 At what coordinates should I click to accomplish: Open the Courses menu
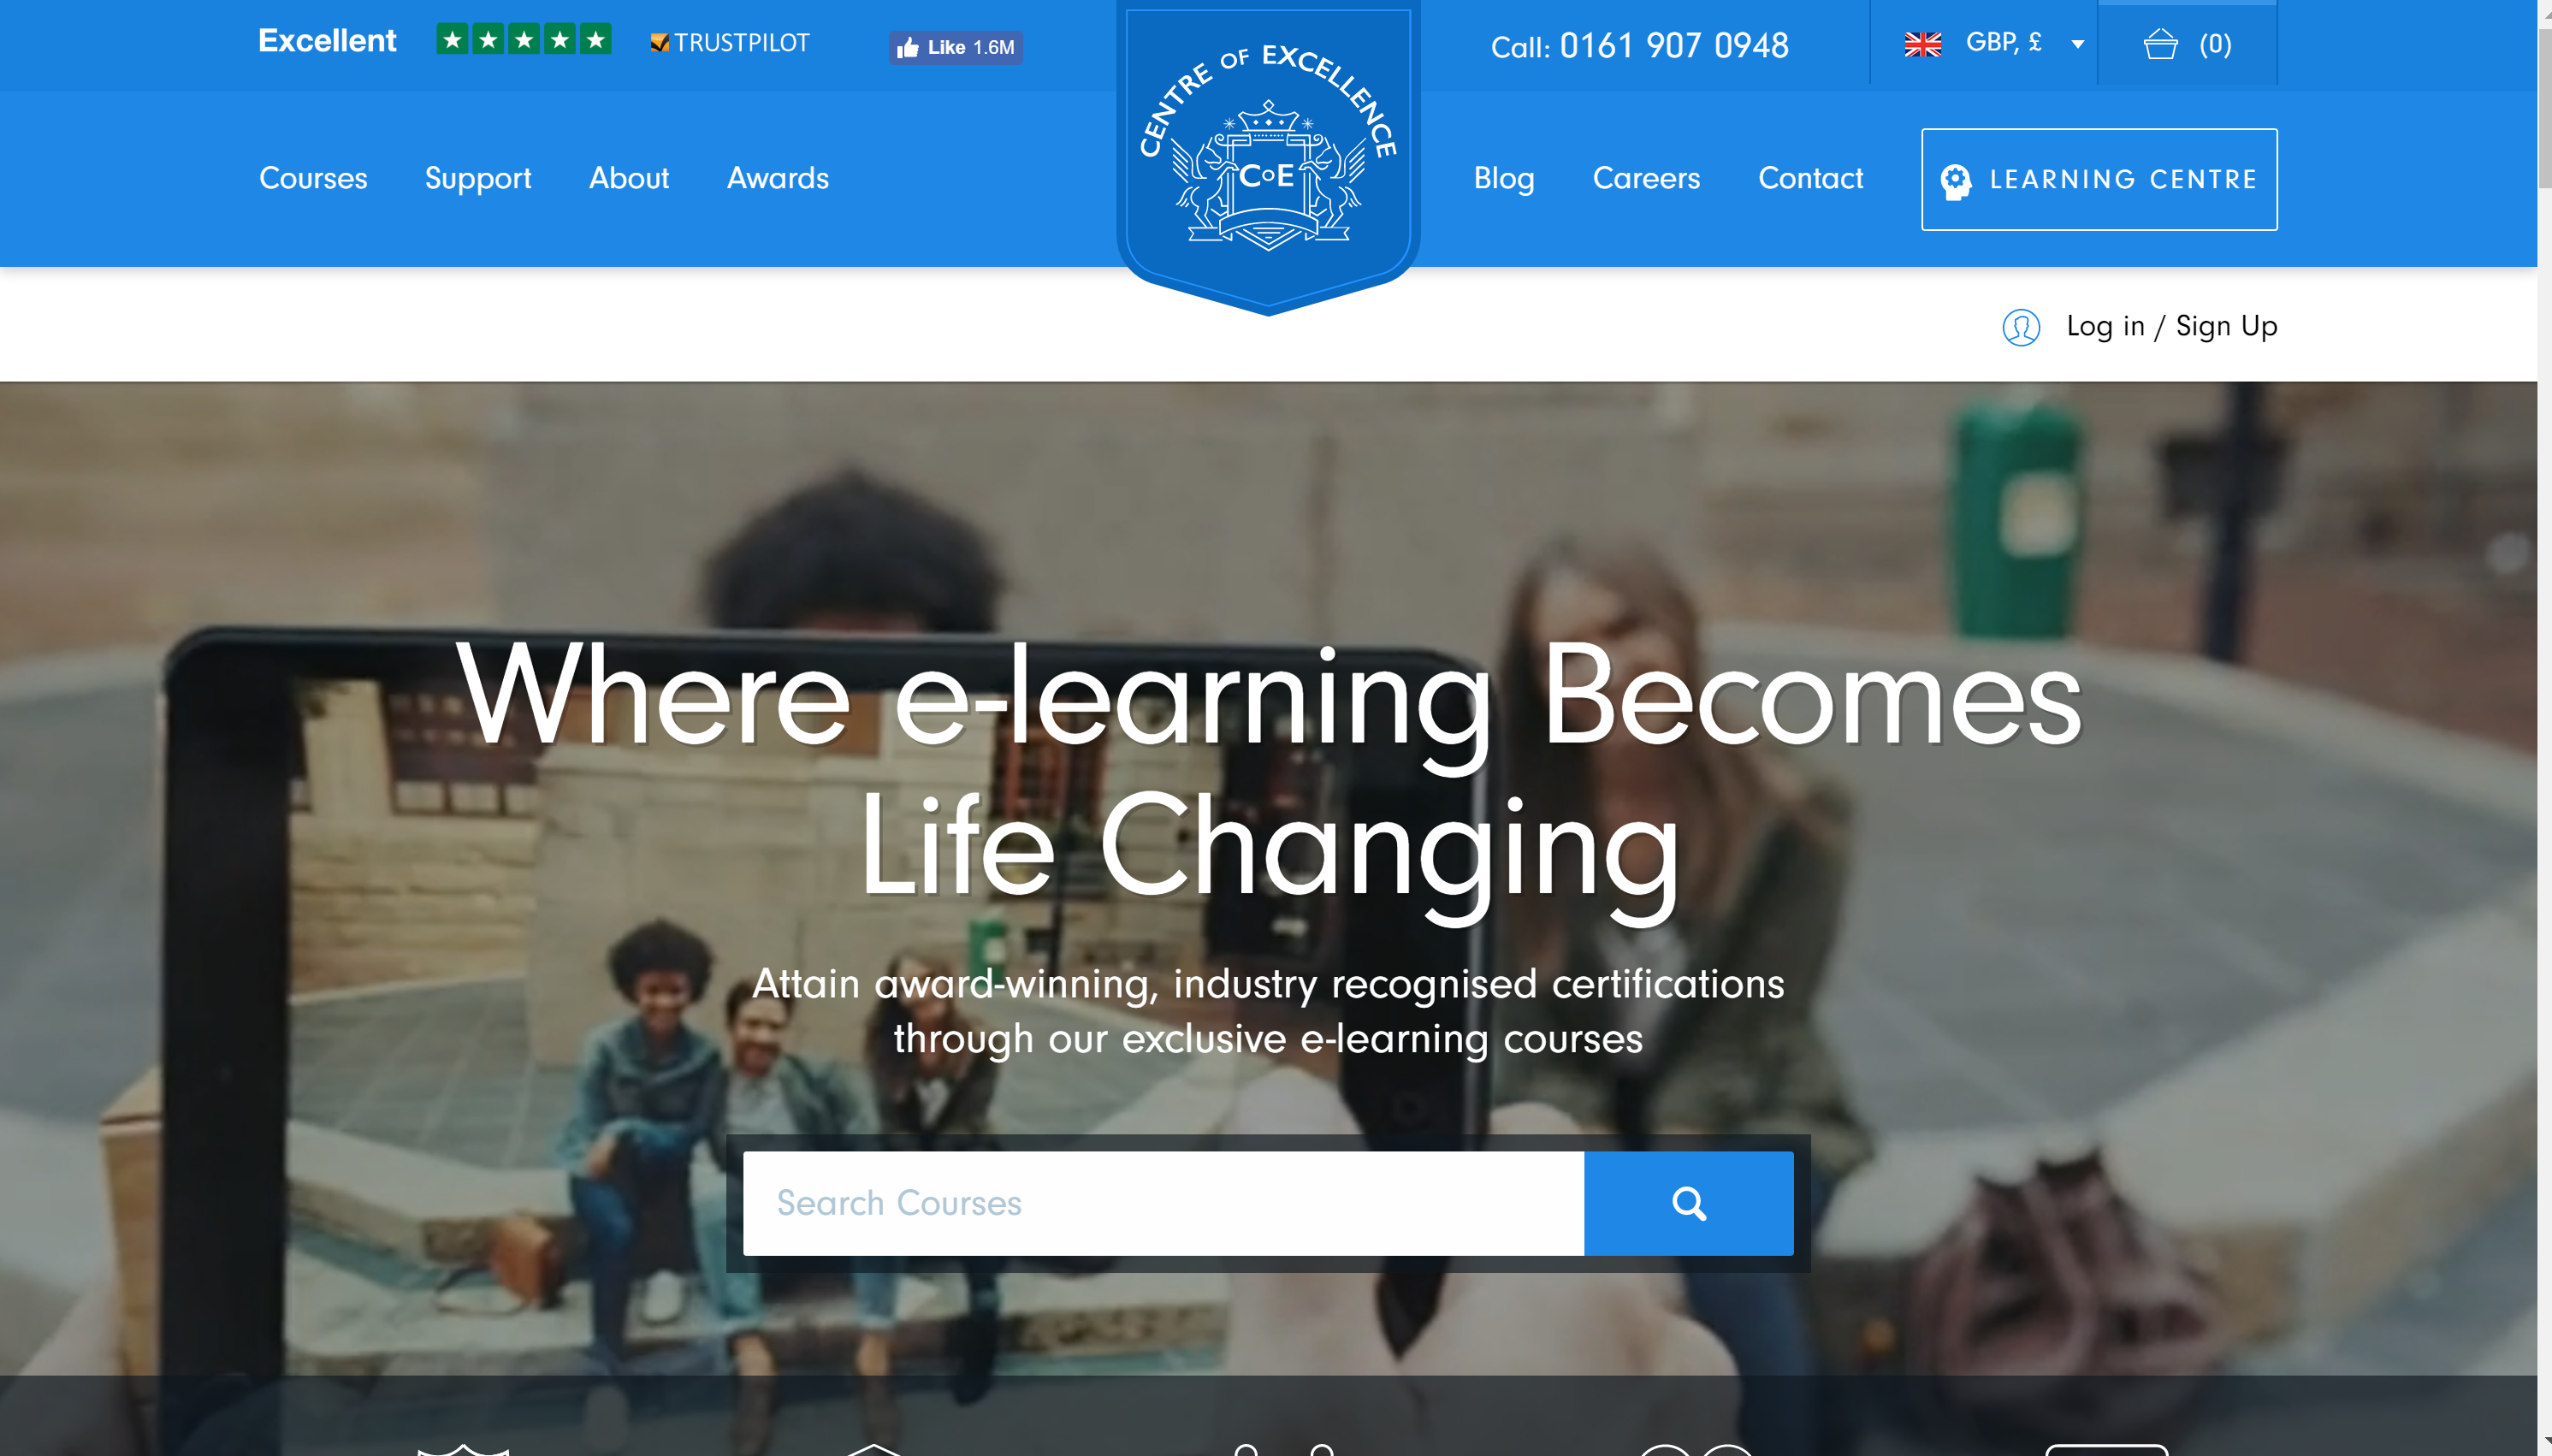313,178
